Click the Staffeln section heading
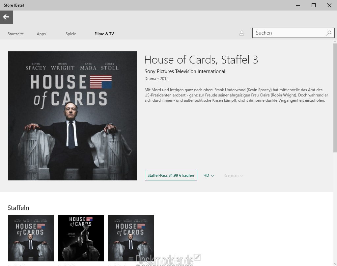337x266 pixels. (18, 208)
